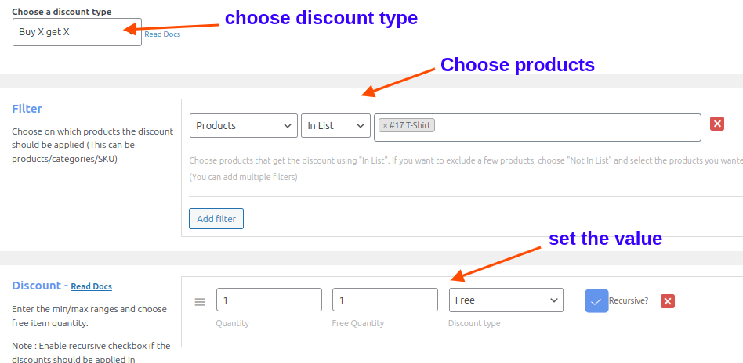Image resolution: width=743 pixels, height=363 pixels.
Task: Open Read Docs link in Discount heading
Action: pyautogui.click(x=92, y=286)
